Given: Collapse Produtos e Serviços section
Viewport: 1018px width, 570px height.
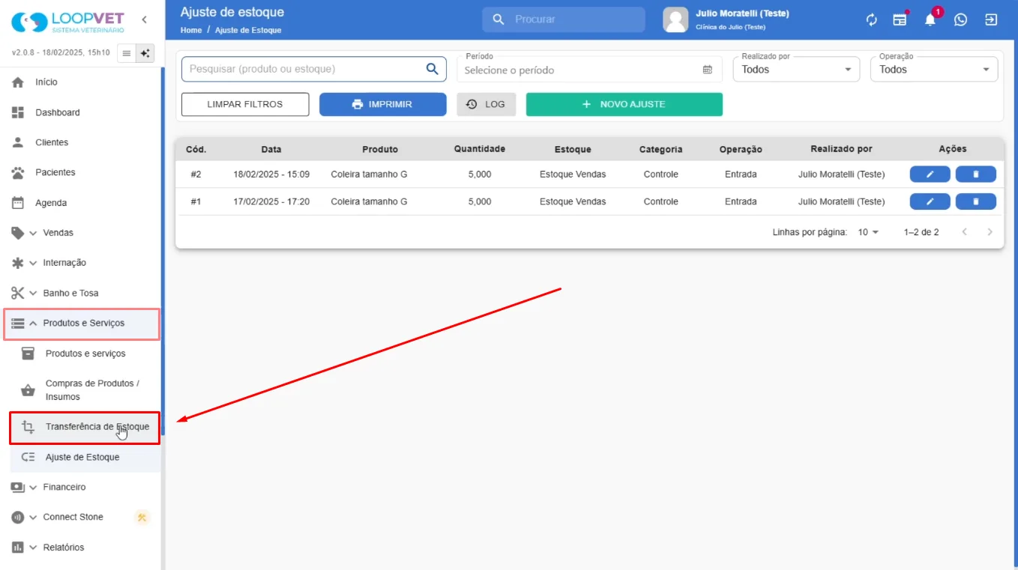Looking at the screenshot, I should 81,324.
